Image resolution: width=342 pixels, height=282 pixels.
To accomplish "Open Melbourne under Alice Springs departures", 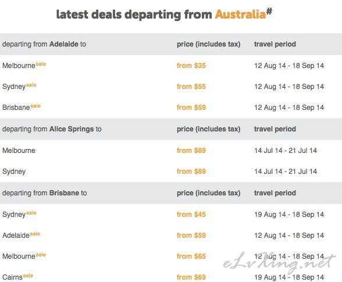I will [19, 150].
